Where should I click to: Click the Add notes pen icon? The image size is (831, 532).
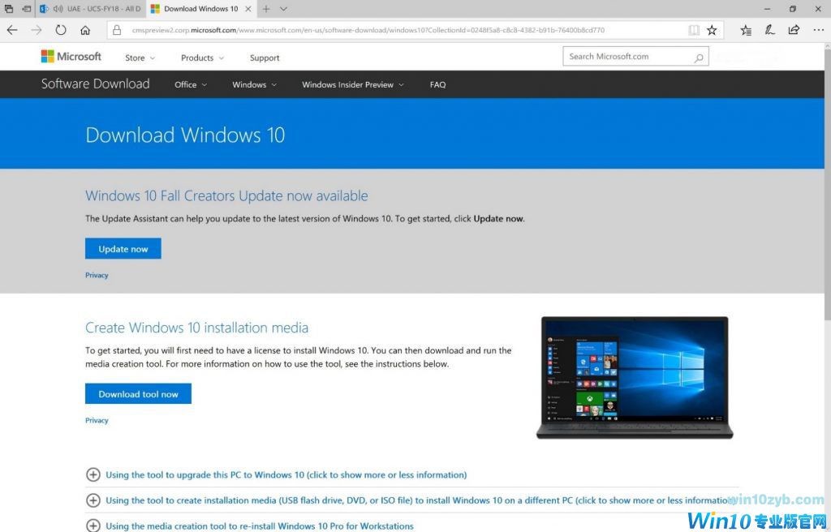(x=769, y=30)
